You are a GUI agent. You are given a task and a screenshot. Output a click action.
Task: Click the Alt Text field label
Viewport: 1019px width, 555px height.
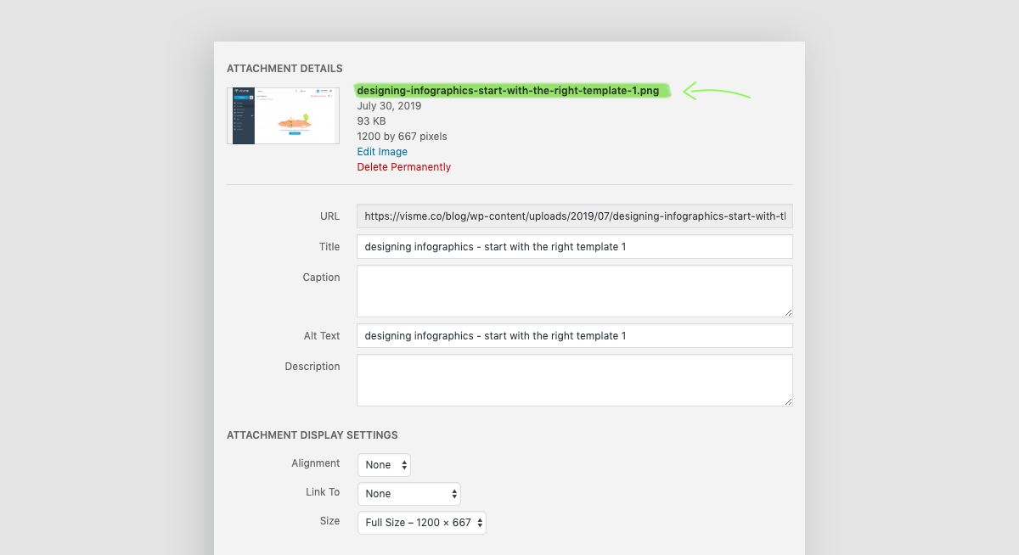coord(322,336)
